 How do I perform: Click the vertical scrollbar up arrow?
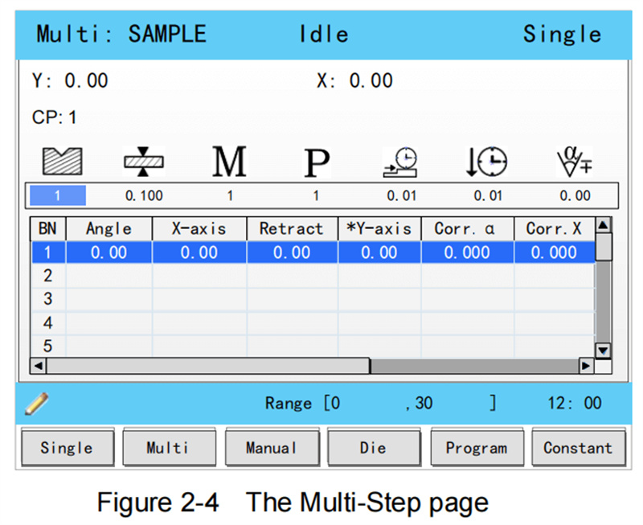point(603,225)
